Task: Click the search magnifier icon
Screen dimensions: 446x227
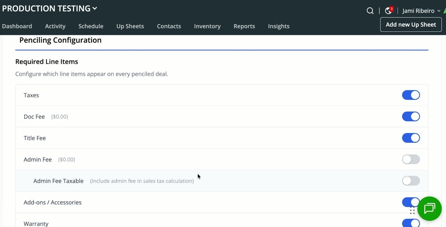Action: (370, 11)
